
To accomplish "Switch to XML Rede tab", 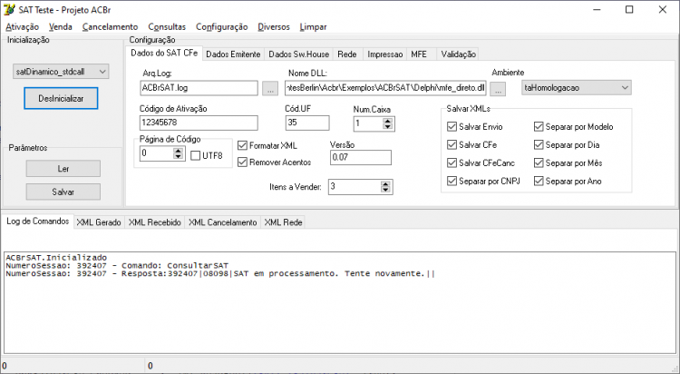I will (x=283, y=222).
